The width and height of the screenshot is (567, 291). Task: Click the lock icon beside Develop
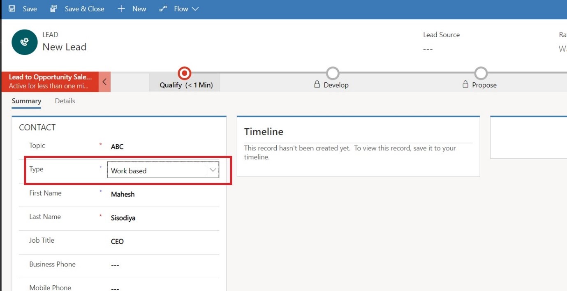317,84
